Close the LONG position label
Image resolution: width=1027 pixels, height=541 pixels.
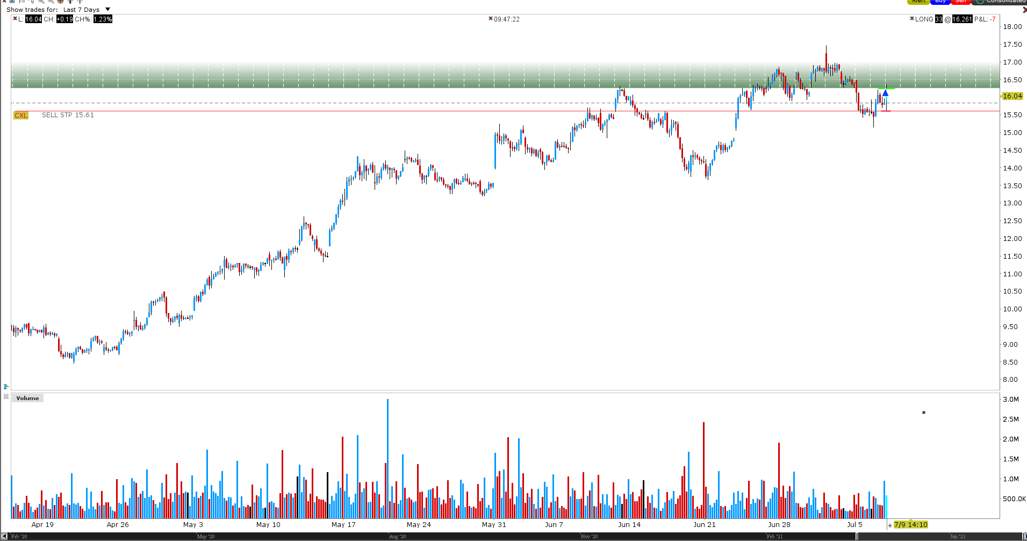pos(912,19)
